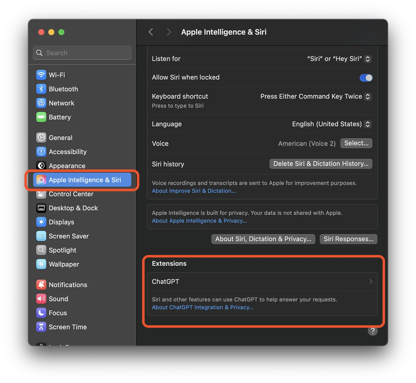This screenshot has height=383, width=416.
Task: Click the Displays sun icon
Action: coord(41,222)
